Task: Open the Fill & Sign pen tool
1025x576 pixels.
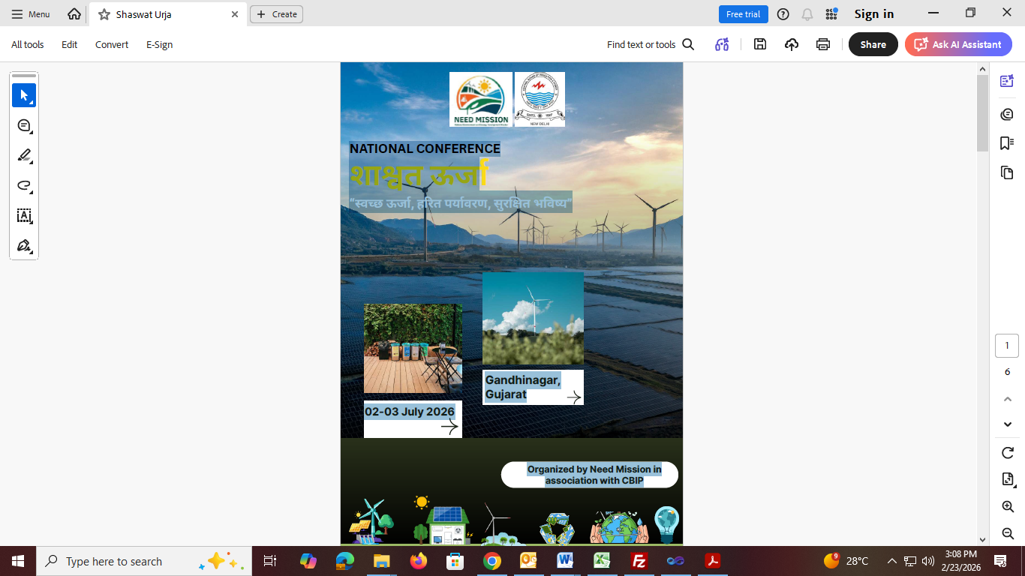Action: pos(24,246)
